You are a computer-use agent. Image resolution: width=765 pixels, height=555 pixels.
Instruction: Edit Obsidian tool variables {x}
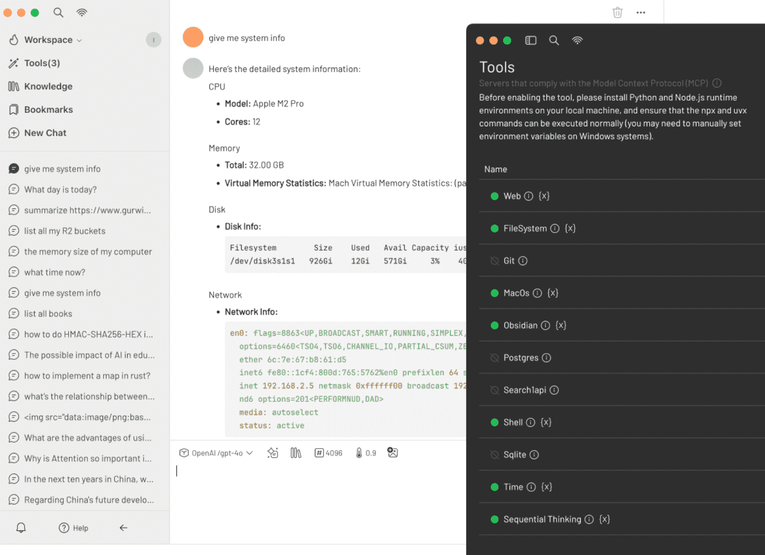point(561,325)
